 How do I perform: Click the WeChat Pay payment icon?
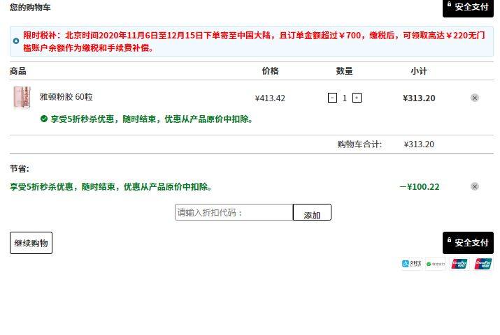click(436, 264)
